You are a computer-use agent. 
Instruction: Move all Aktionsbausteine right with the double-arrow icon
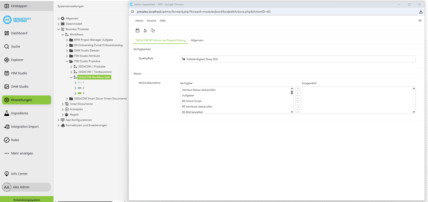click(298, 88)
